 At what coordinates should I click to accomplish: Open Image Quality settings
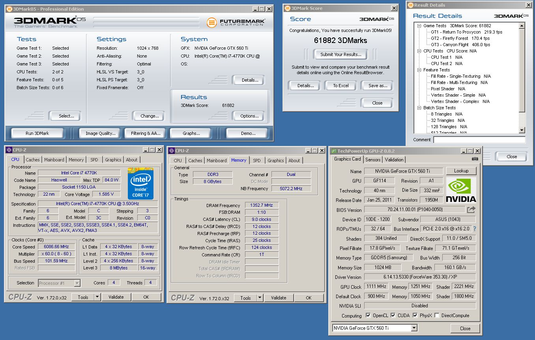pos(101,133)
